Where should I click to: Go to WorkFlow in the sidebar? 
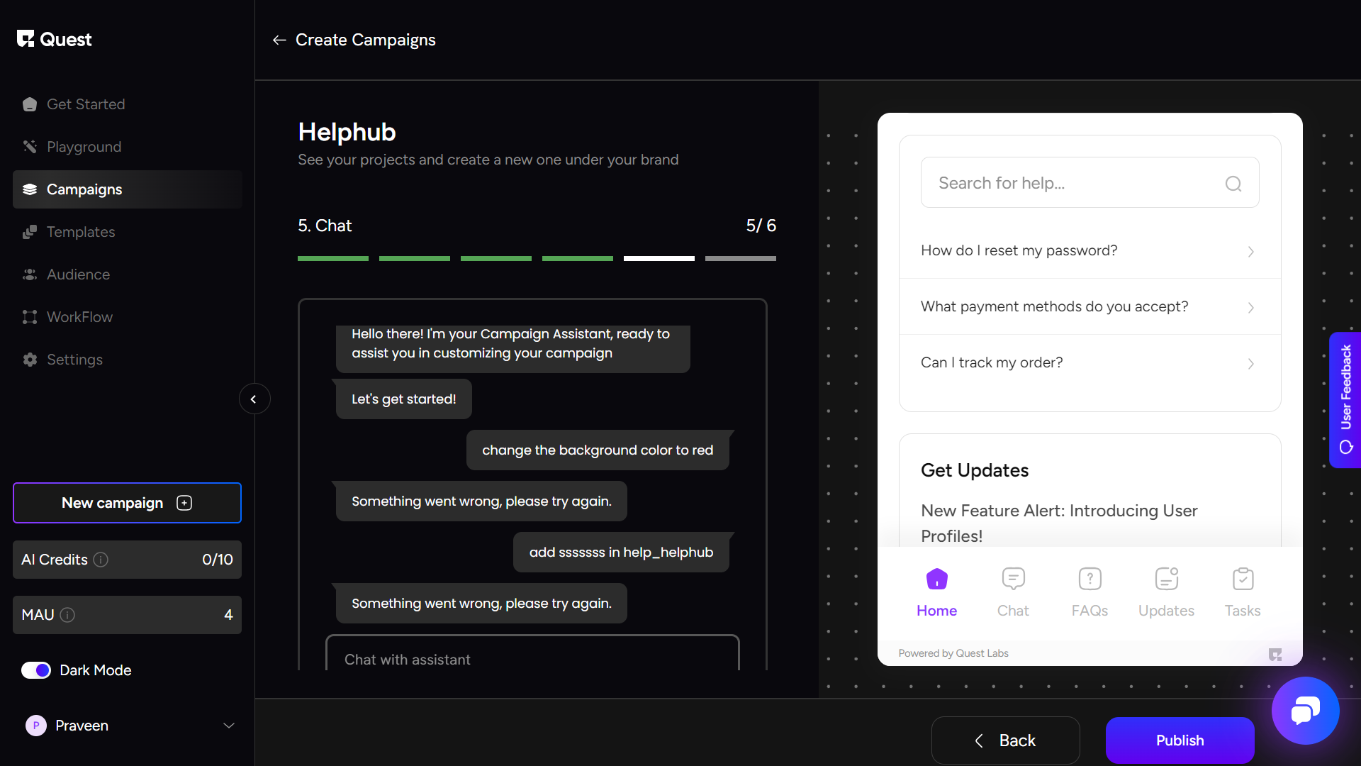pos(79,317)
